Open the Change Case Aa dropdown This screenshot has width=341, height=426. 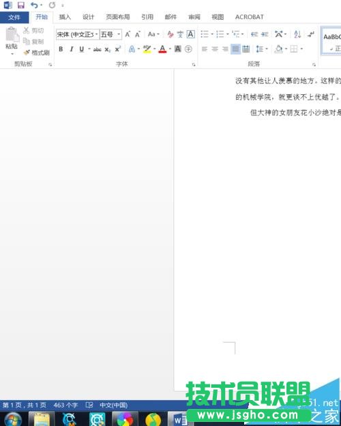pos(153,34)
